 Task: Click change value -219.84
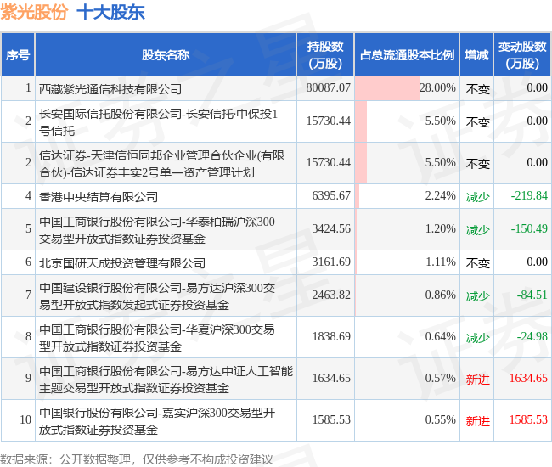coord(529,195)
